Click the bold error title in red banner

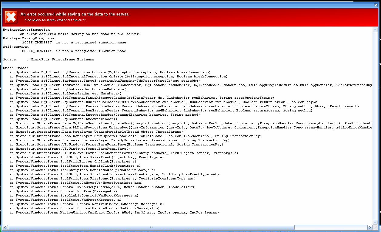(75, 14)
